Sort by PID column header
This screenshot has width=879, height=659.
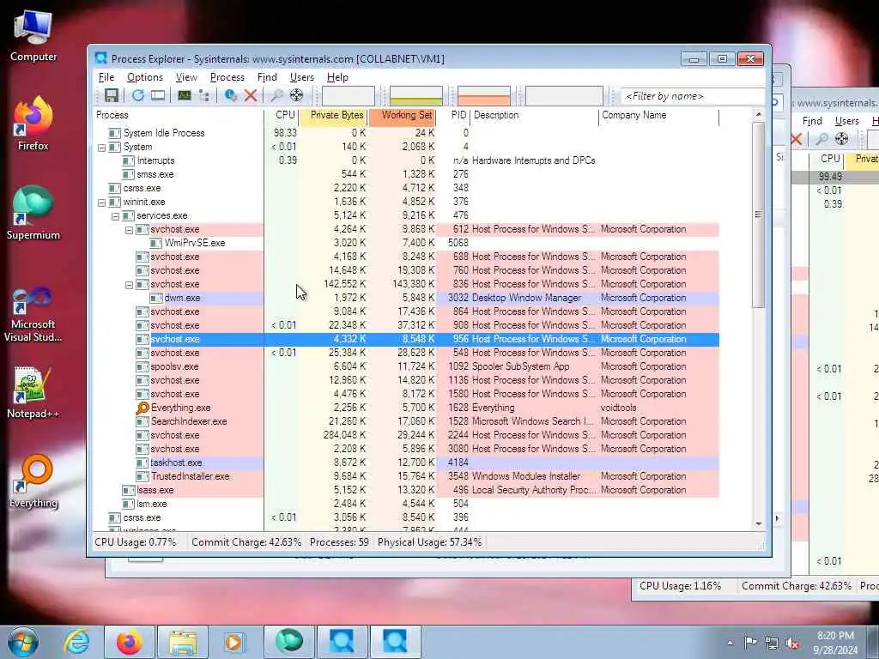(x=453, y=116)
